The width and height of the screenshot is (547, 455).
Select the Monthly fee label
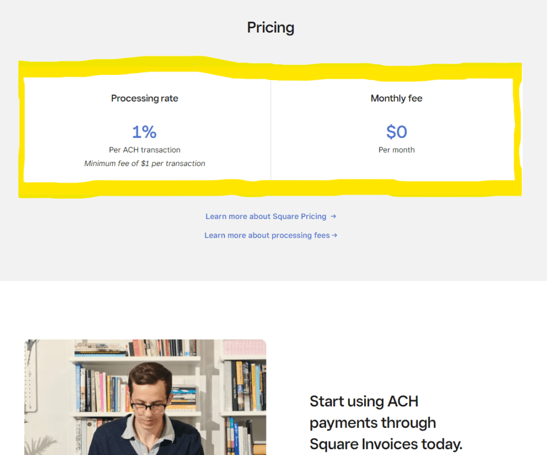tap(396, 98)
